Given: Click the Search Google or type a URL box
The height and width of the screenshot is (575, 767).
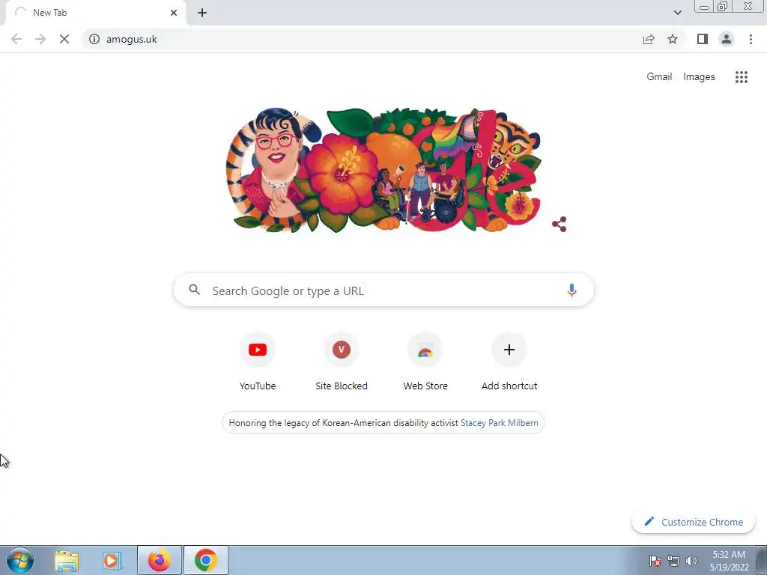Looking at the screenshot, I should pyautogui.click(x=383, y=290).
